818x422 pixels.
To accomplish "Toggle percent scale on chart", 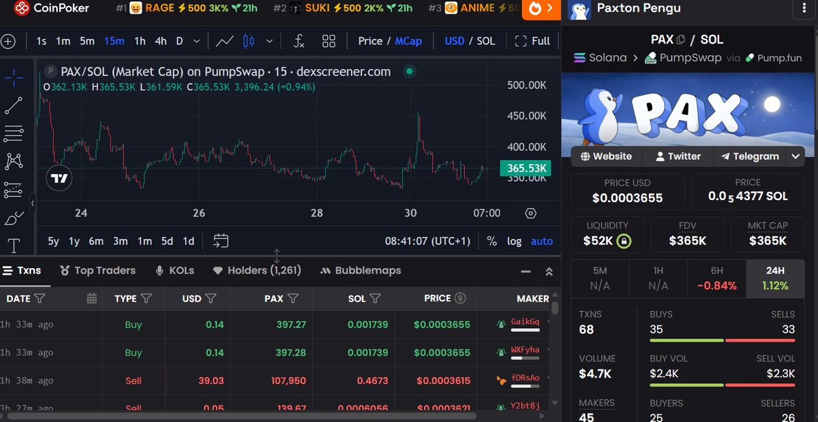I will coord(492,241).
